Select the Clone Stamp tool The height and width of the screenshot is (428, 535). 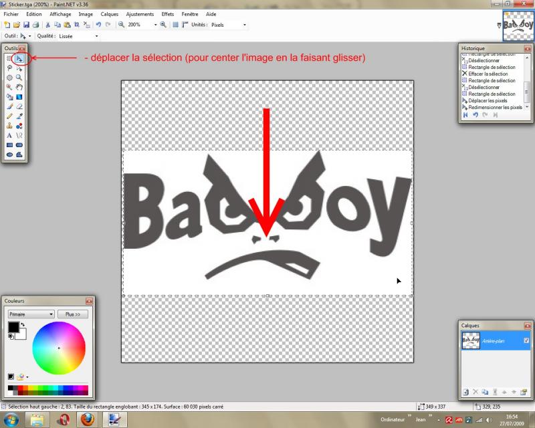click(x=9, y=126)
